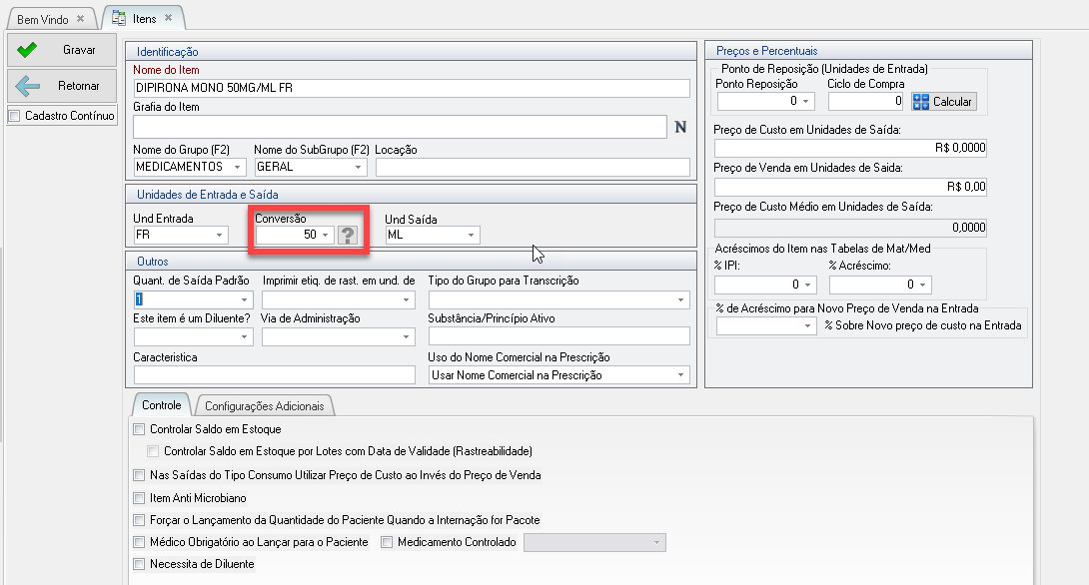Click the blue arrow Retornar icon

tap(28, 86)
